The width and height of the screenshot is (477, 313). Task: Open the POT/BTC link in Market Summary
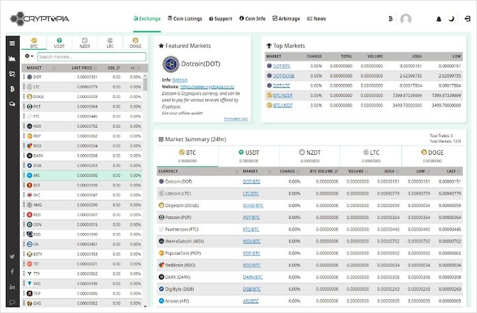[x=251, y=218]
